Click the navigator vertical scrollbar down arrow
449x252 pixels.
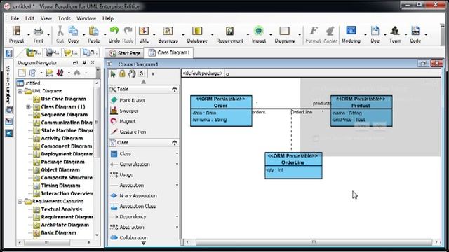[97, 234]
